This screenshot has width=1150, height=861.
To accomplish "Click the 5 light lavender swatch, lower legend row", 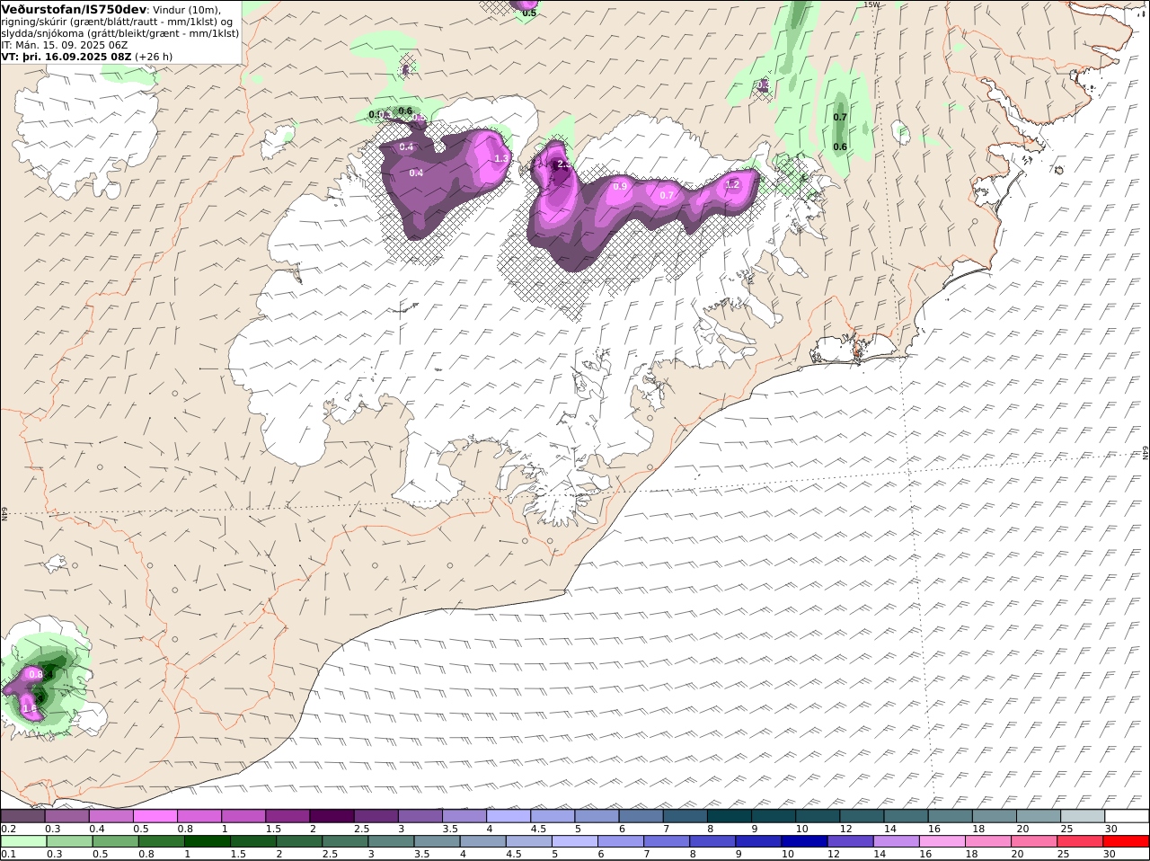I will click(574, 842).
